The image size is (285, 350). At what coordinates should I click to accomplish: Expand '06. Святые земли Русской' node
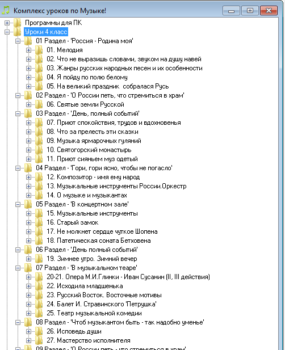(x=28, y=104)
